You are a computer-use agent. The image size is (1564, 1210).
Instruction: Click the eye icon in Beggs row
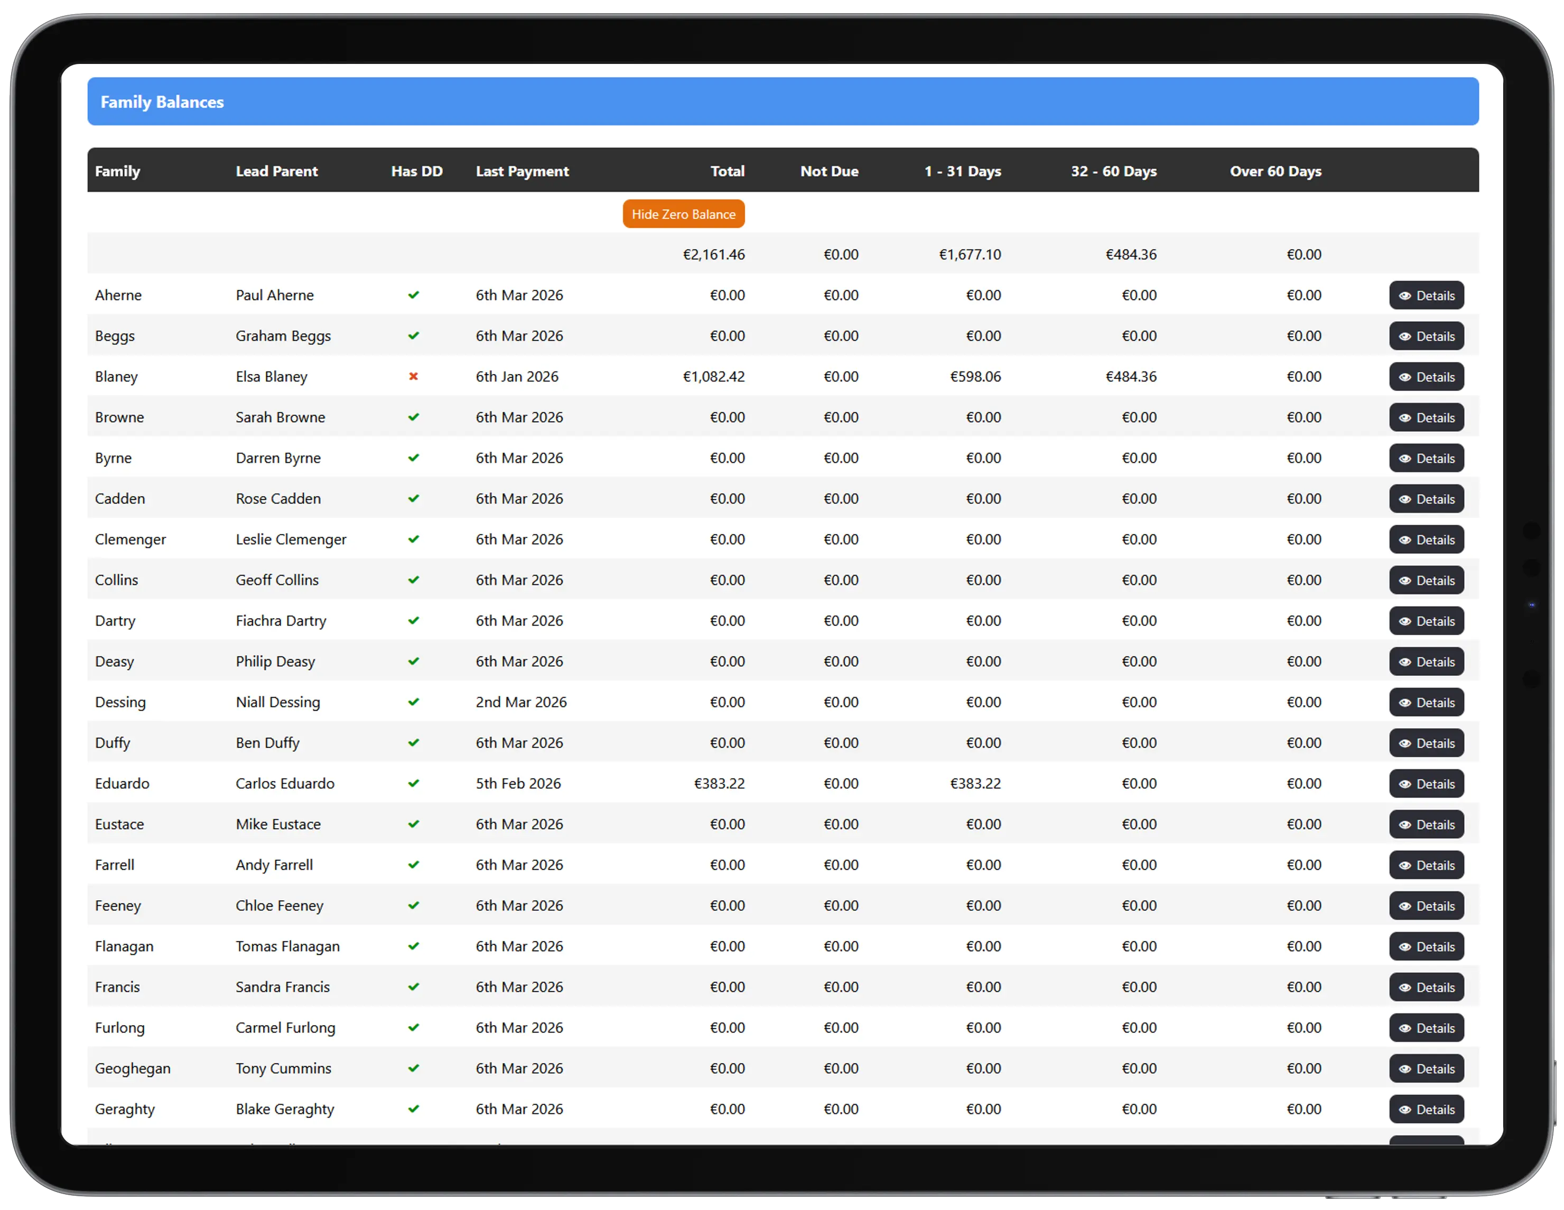(x=1404, y=337)
